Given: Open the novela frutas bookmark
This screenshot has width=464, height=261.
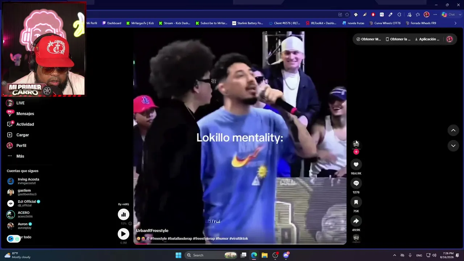Looking at the screenshot, I should click(x=353, y=23).
